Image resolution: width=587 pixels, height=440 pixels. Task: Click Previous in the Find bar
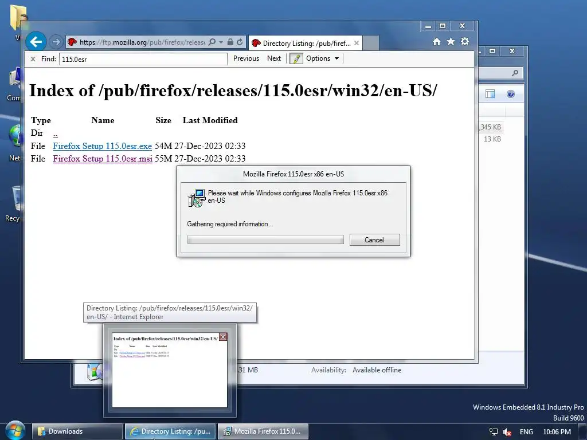246,58
